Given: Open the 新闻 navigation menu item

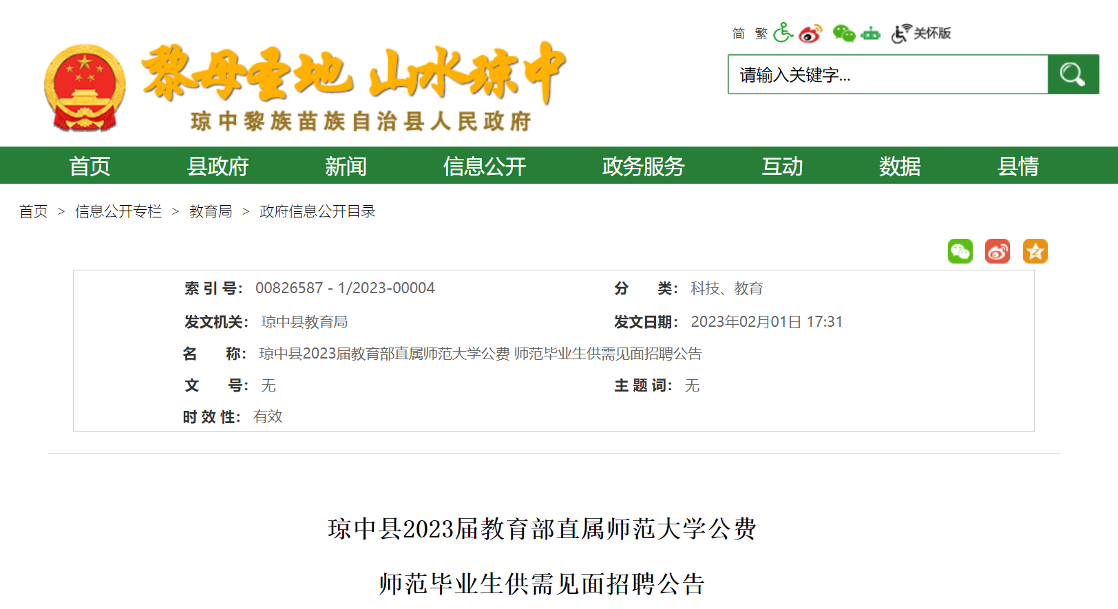Looking at the screenshot, I should pos(346,166).
